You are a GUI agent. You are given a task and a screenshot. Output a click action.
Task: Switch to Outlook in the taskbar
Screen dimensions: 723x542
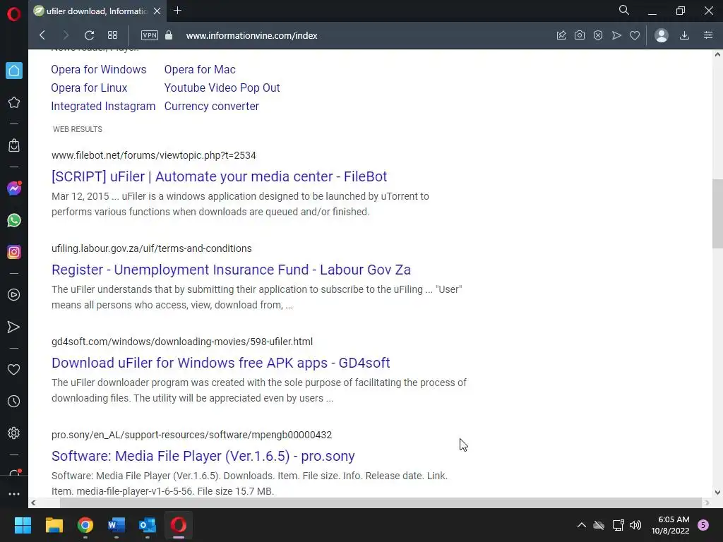(x=148, y=525)
